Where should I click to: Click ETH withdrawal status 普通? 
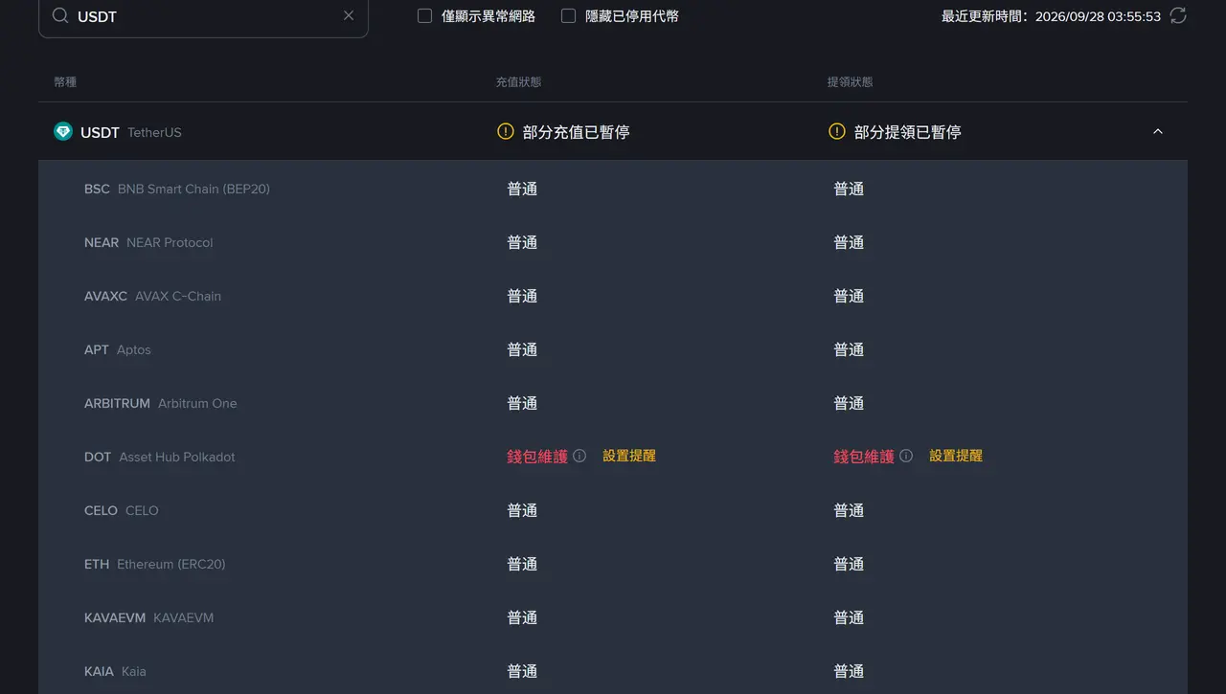[849, 565]
